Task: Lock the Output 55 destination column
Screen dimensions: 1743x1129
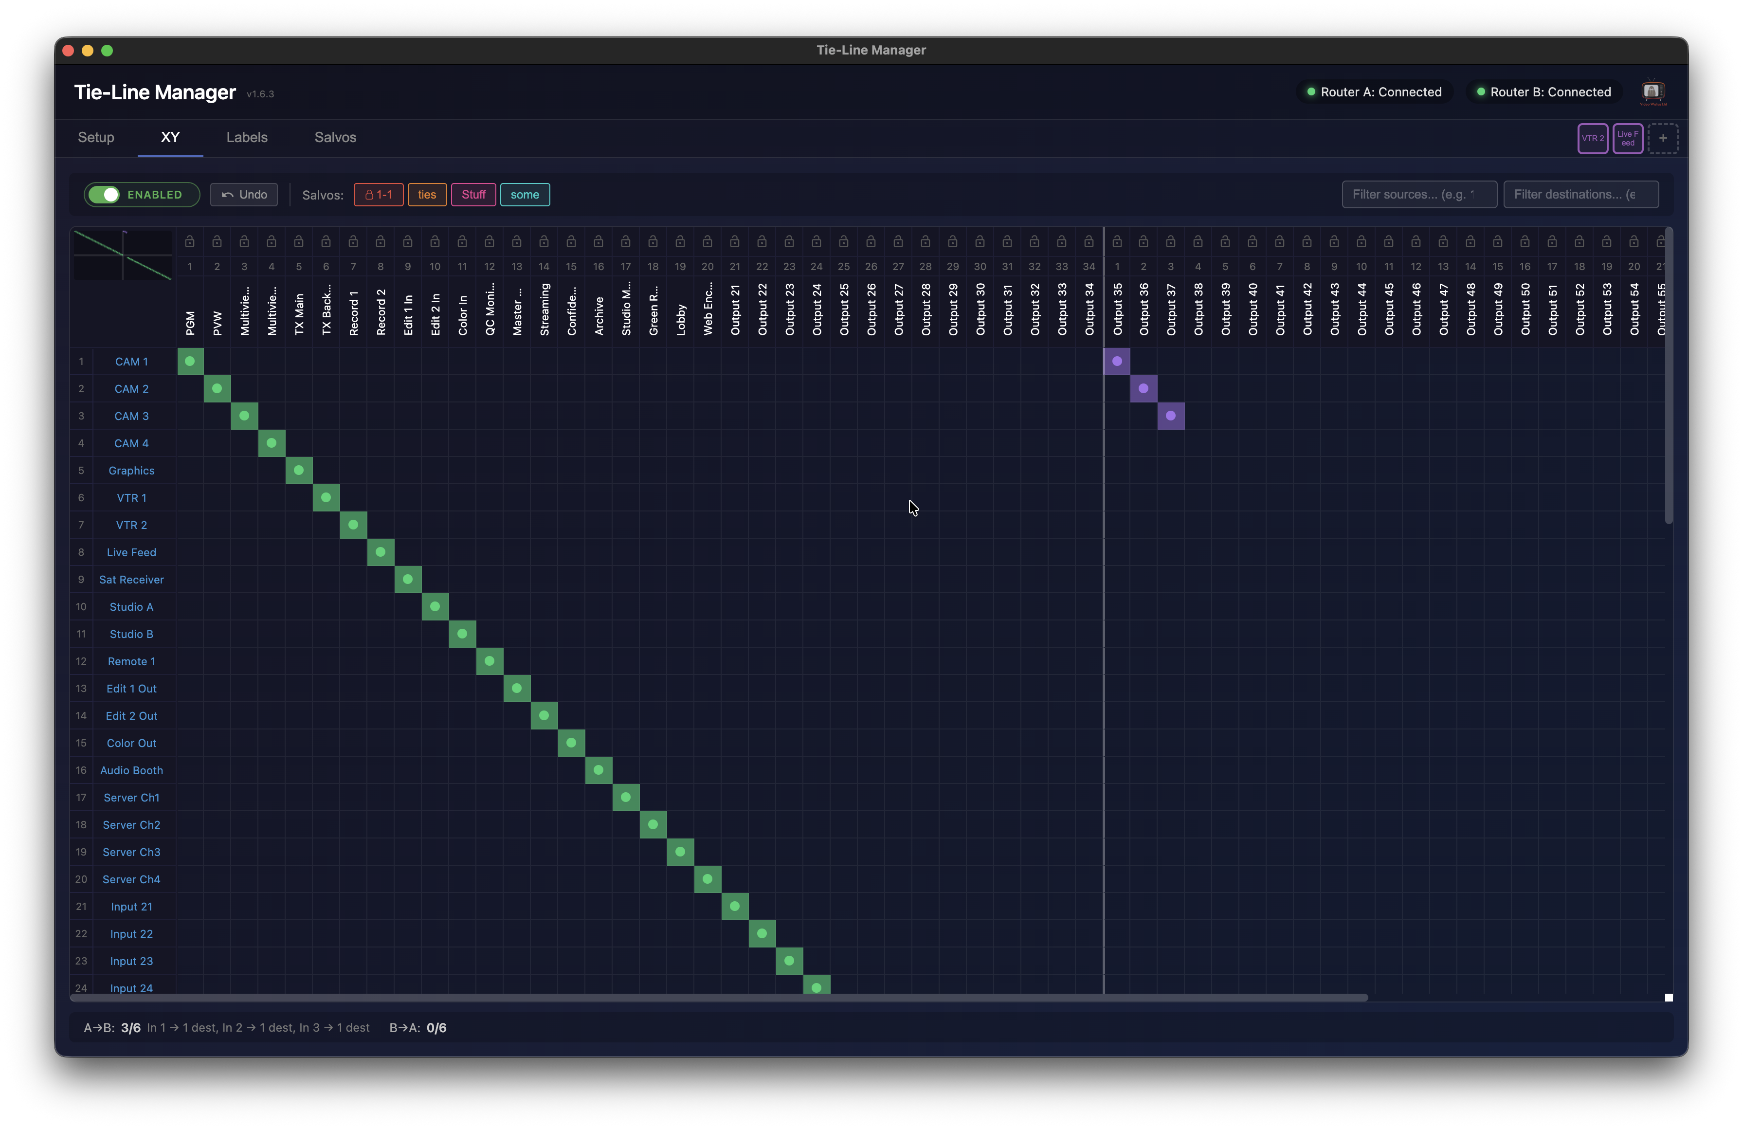Action: pos(1662,241)
